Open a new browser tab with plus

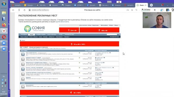(x=151, y=5)
